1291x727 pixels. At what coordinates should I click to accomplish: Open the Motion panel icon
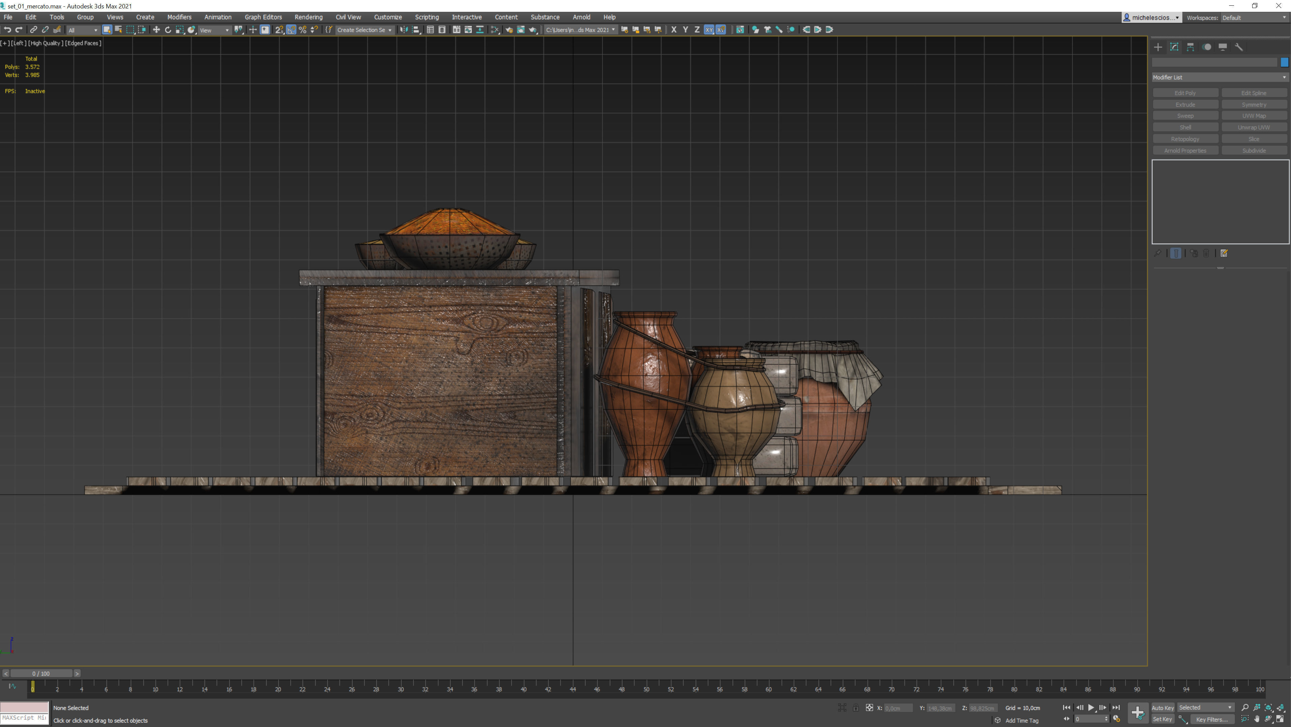pos(1207,47)
